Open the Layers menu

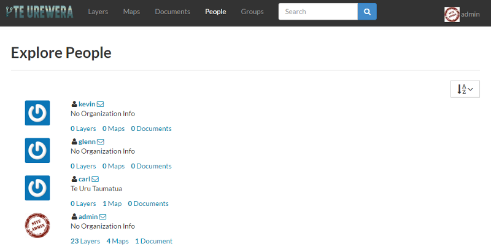point(98,12)
